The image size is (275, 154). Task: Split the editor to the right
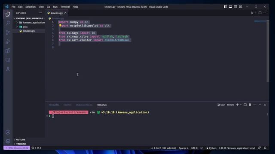click(x=260, y=13)
